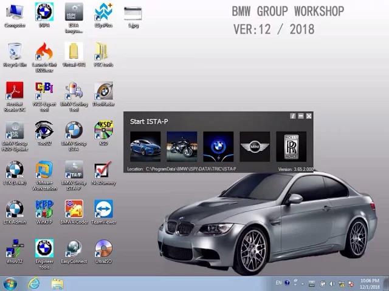This screenshot has width=389, height=291.
Task: Select the Launch Gini B020 shortcut
Action: [x=44, y=58]
